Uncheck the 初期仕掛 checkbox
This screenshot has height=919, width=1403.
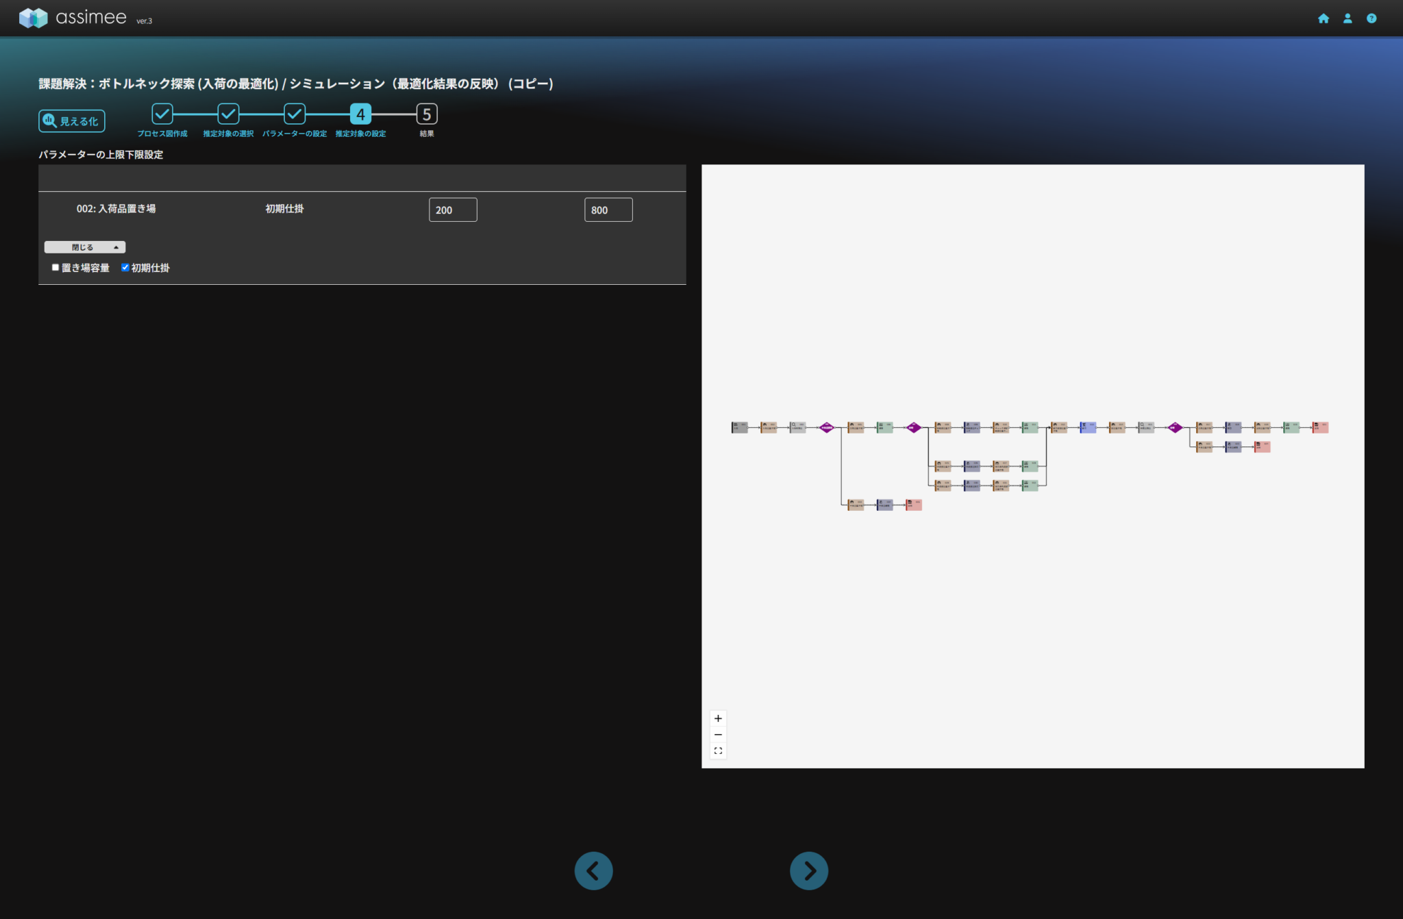[125, 268]
